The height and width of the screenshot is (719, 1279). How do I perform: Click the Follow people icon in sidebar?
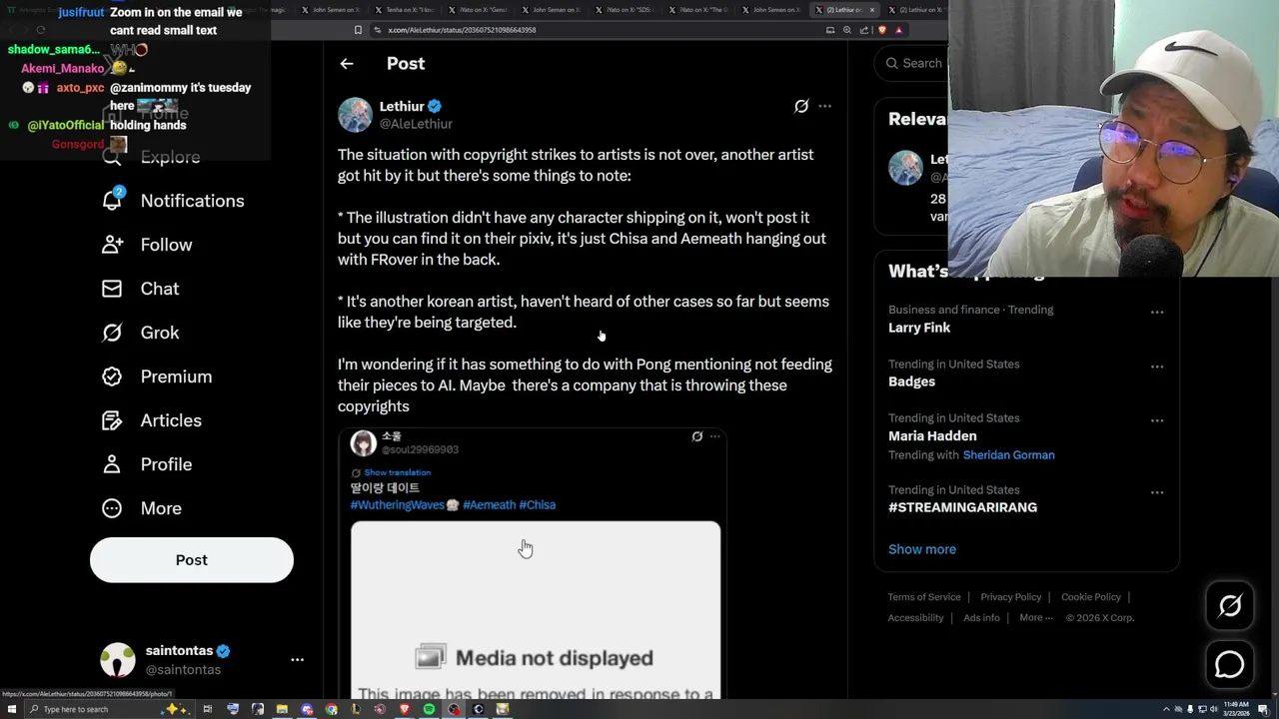(112, 245)
